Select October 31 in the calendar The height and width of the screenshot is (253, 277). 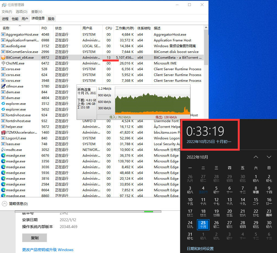[x=190, y=236]
